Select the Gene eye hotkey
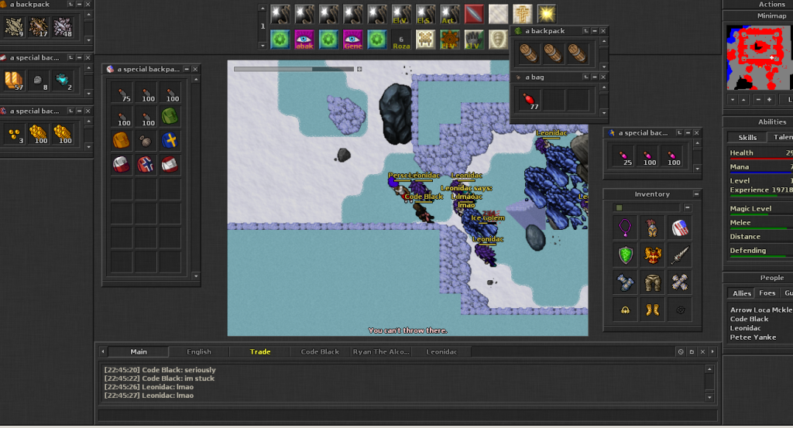Viewport: 793px width, 428px height. (x=352, y=39)
